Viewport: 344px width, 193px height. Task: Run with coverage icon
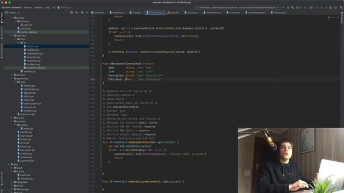click(292, 8)
